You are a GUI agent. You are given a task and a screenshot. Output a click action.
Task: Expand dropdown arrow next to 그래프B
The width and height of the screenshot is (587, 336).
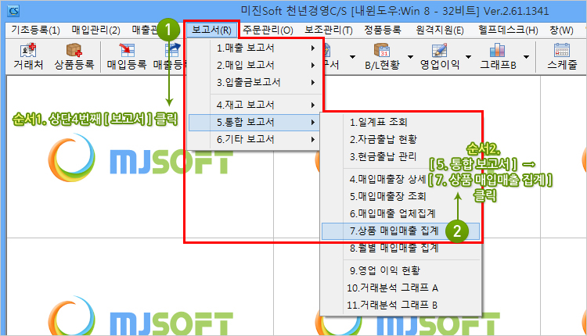527,57
